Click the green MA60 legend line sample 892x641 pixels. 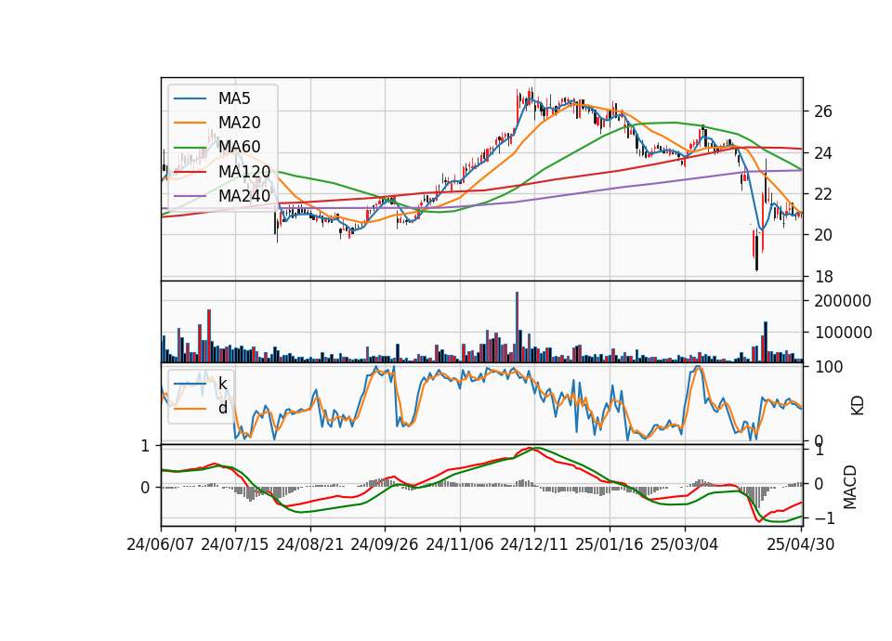pyautogui.click(x=190, y=148)
